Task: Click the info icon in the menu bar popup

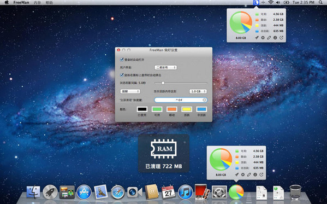Action: 275,38
